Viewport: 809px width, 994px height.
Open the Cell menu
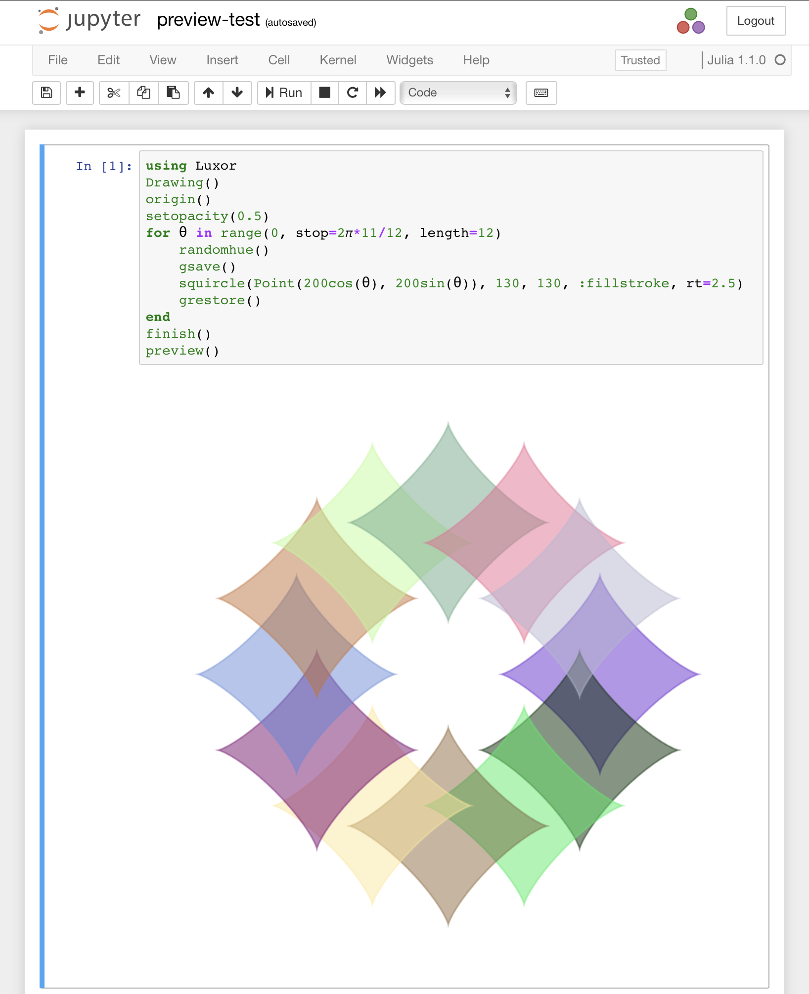(x=279, y=60)
